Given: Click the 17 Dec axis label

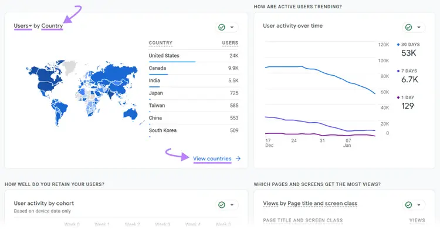Looking at the screenshot, I should [x=269, y=143].
